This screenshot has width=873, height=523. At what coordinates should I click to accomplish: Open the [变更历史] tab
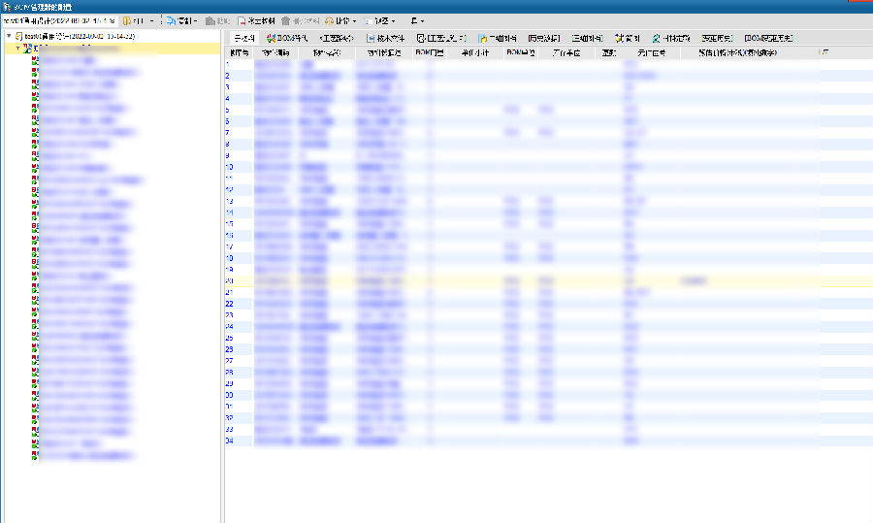(717, 38)
